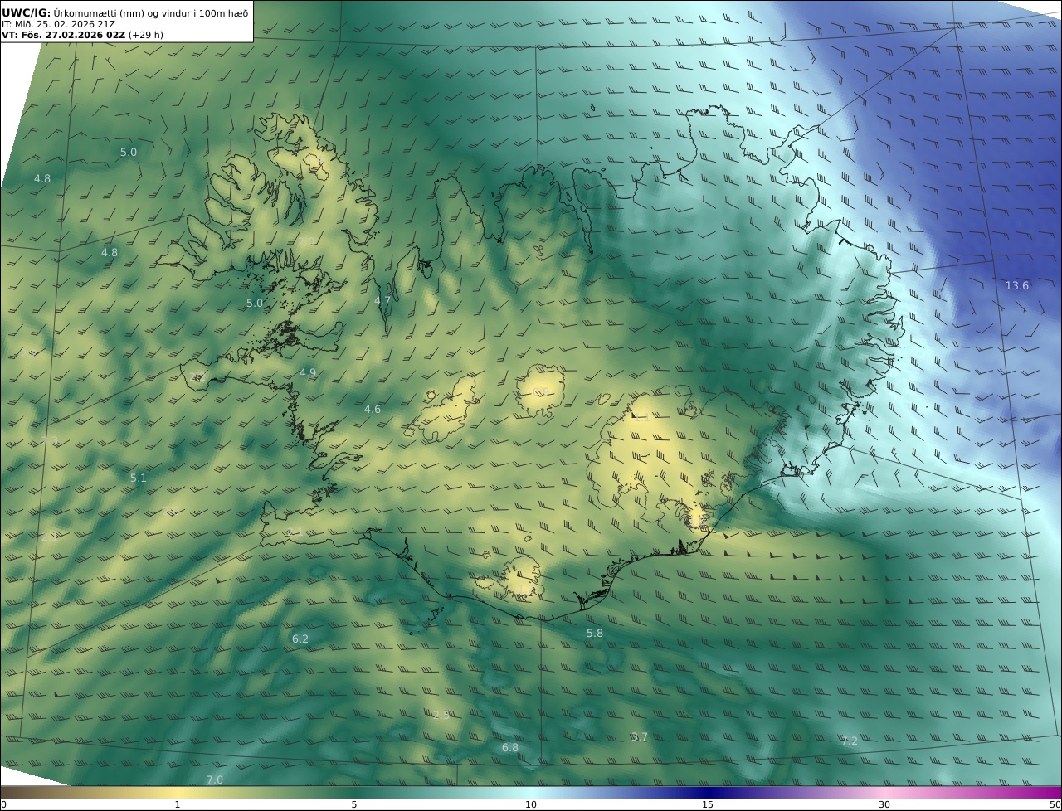Click the title line starting with UWC/IG
1062x811 pixels.
pos(124,12)
